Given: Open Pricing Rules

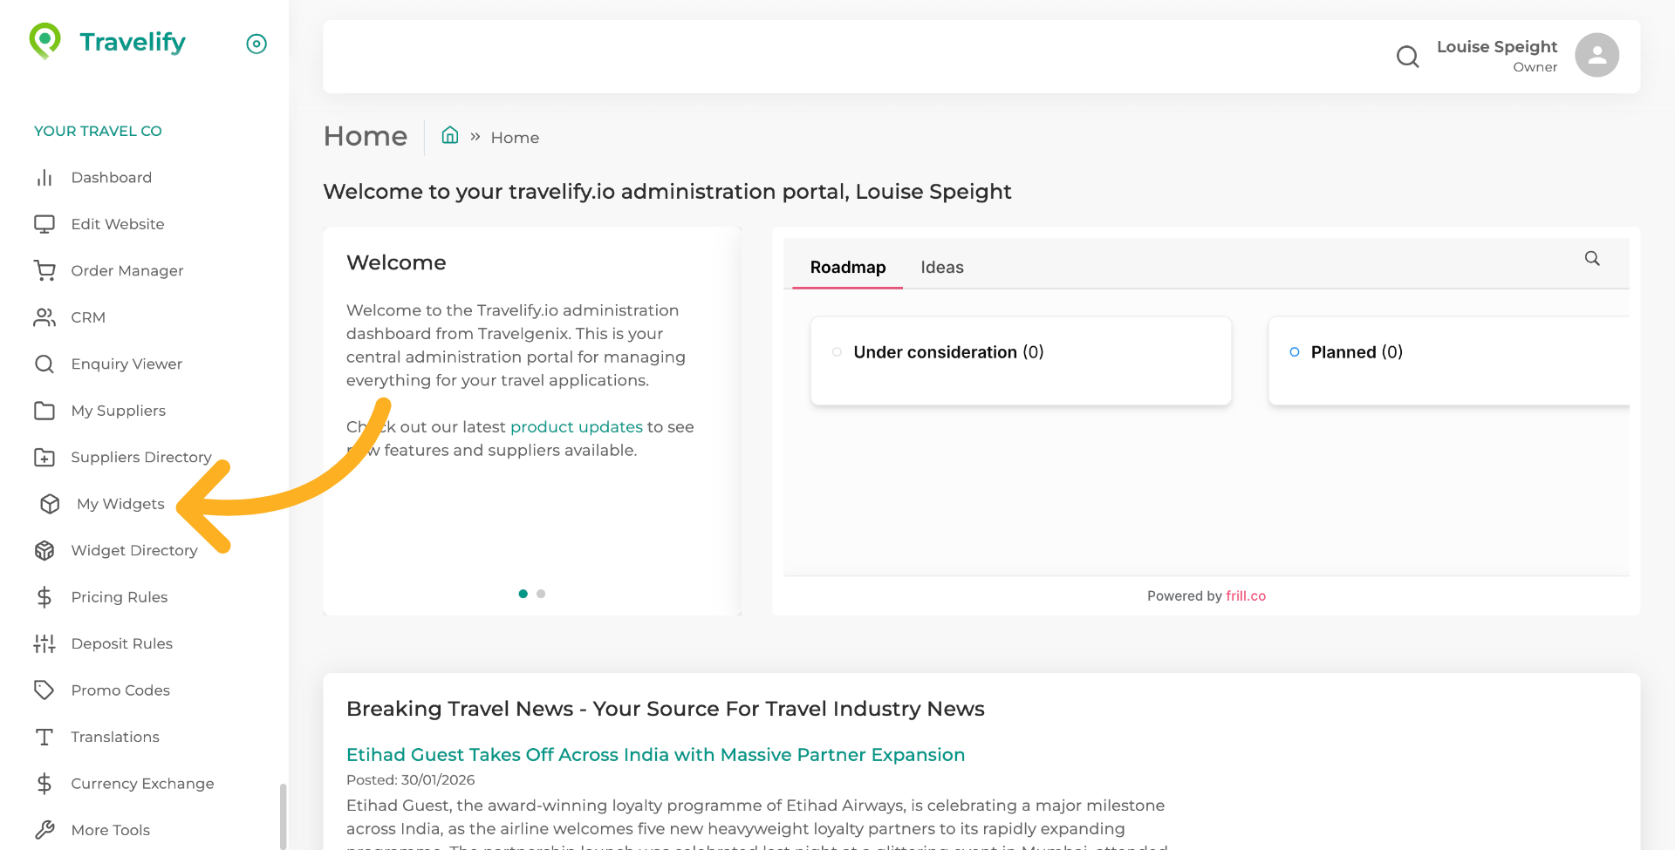Looking at the screenshot, I should (120, 597).
